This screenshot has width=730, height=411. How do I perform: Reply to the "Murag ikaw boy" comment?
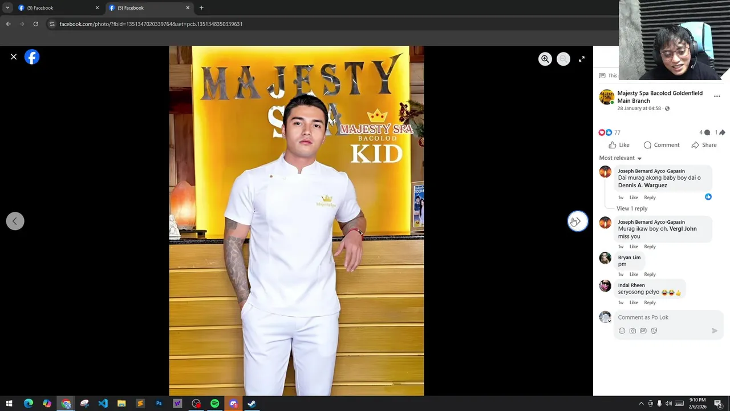650,247
